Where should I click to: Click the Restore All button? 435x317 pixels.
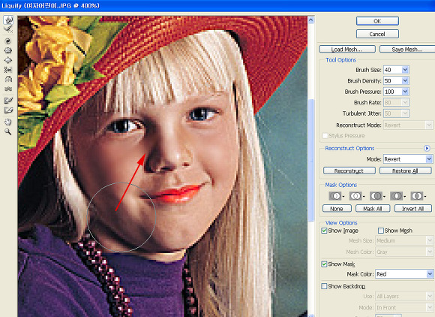point(405,171)
